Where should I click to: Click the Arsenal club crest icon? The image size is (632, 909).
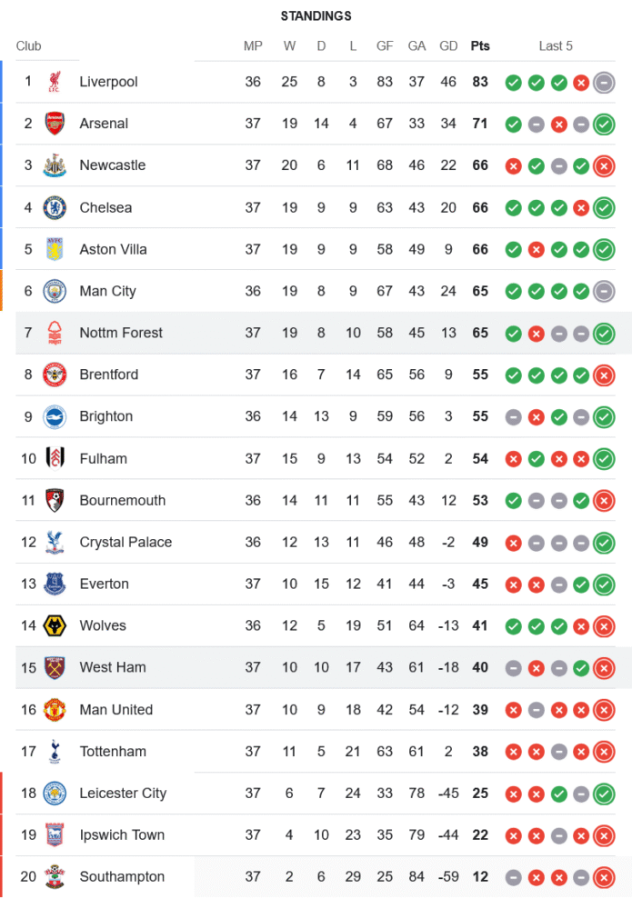point(55,124)
